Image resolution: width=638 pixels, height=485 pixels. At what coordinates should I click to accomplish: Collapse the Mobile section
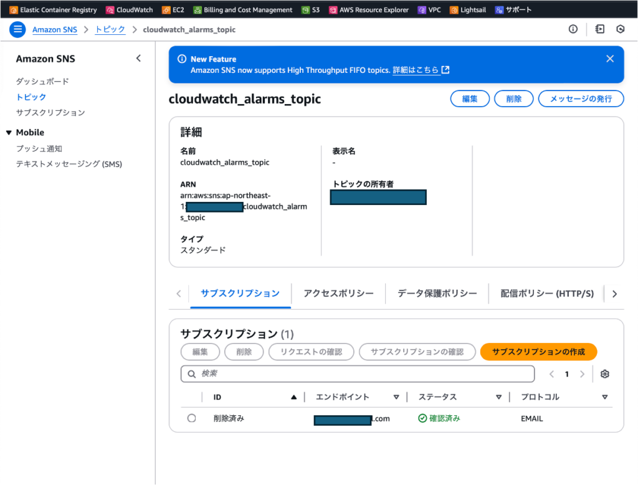click(x=9, y=133)
